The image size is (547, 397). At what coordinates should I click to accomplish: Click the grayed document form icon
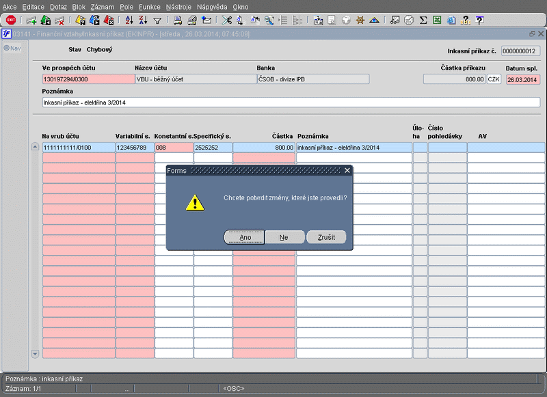point(332,20)
